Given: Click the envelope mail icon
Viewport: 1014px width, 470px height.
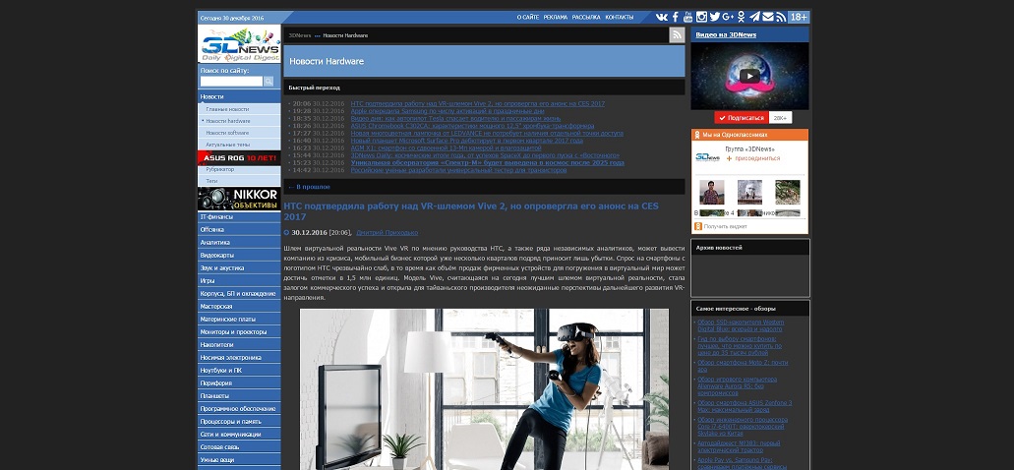Looking at the screenshot, I should tap(767, 17).
